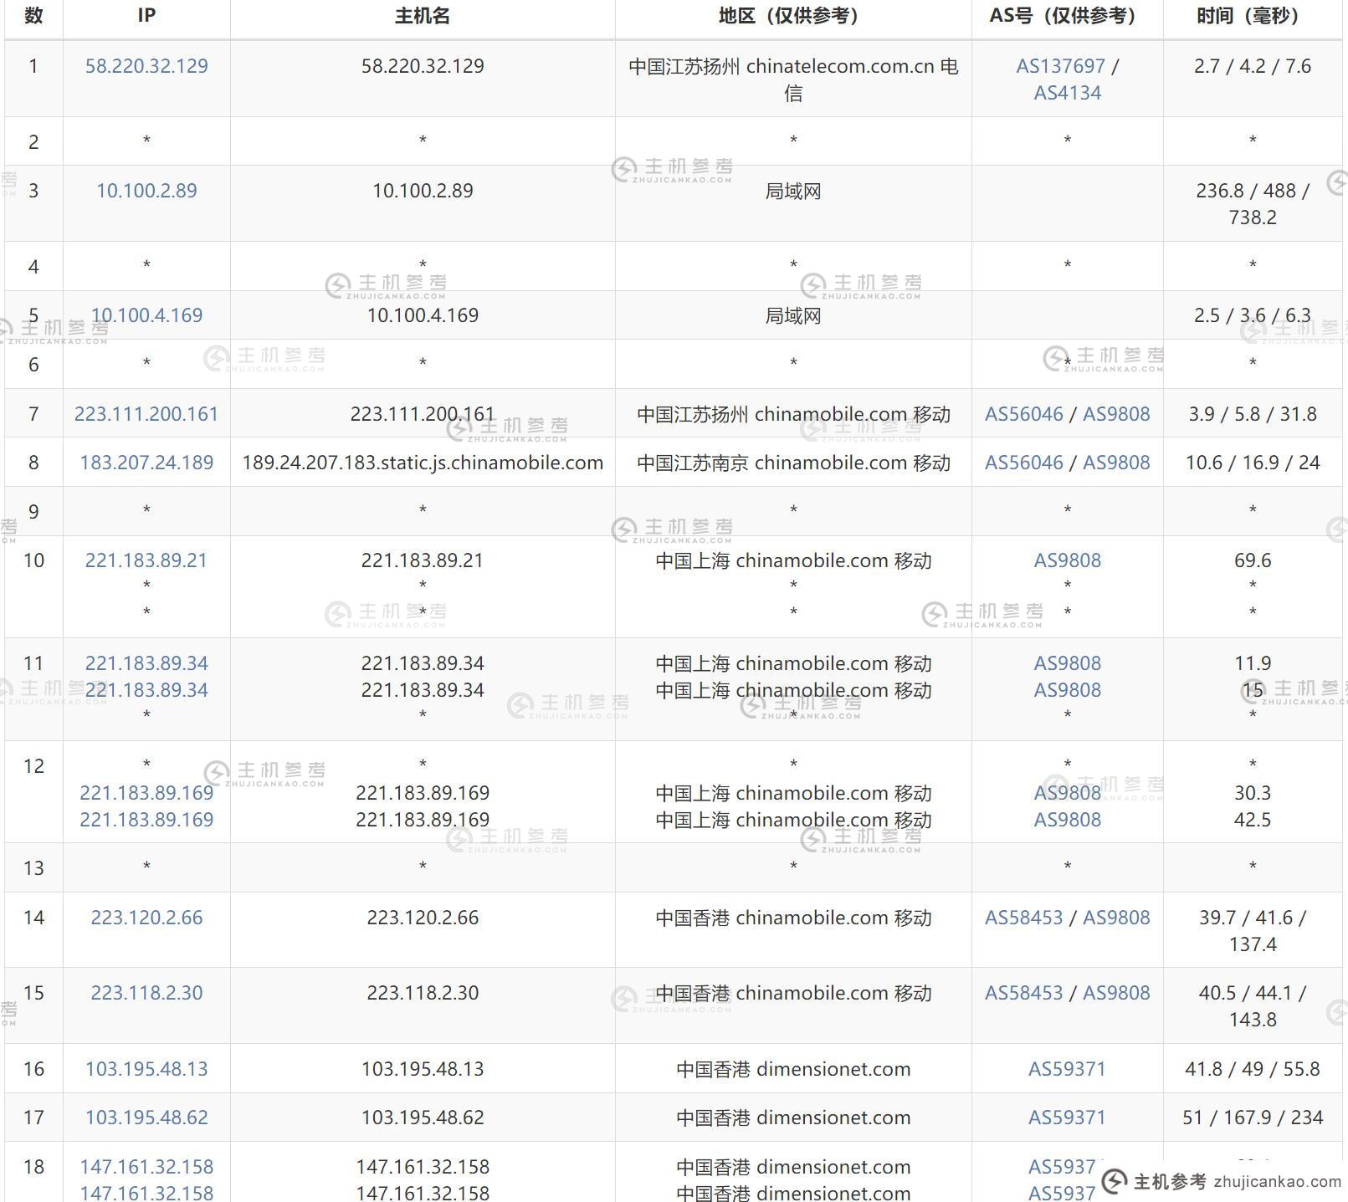Open IP link 58.220.32.129
Image resolution: width=1348 pixels, height=1202 pixels.
click(146, 66)
